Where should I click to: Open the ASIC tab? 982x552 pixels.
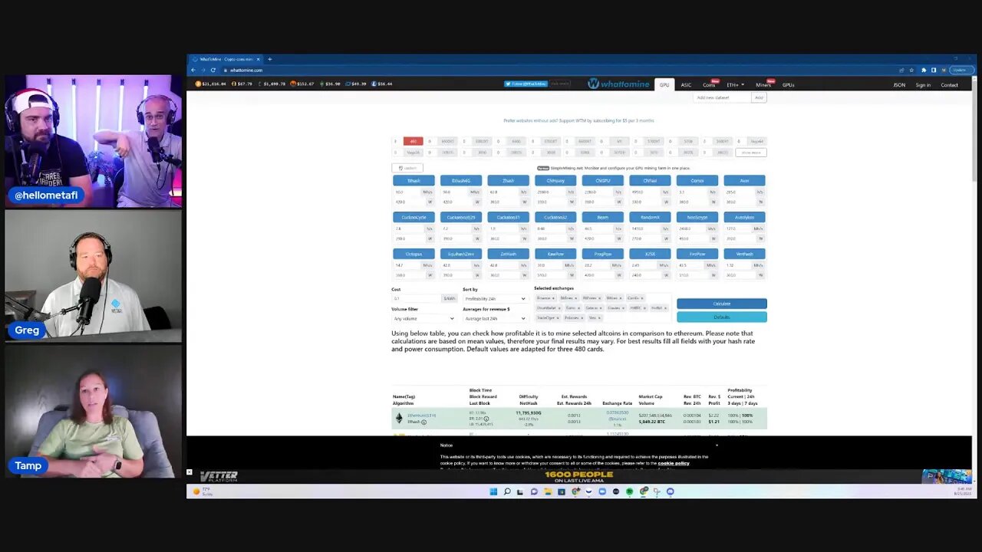click(686, 85)
